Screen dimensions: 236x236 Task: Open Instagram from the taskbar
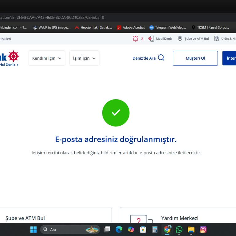coord(203,230)
